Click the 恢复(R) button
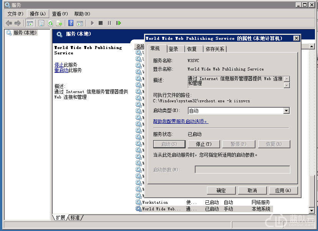Screen dimensions: 318x231 (274, 144)
